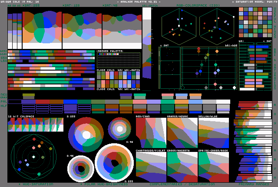The width and height of the screenshot is (278, 187).
Task: Click the Red/Cyan complementaries chart
Action: 151,133
